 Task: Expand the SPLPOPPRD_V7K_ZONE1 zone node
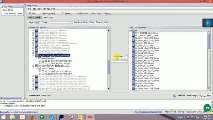point(33,45)
